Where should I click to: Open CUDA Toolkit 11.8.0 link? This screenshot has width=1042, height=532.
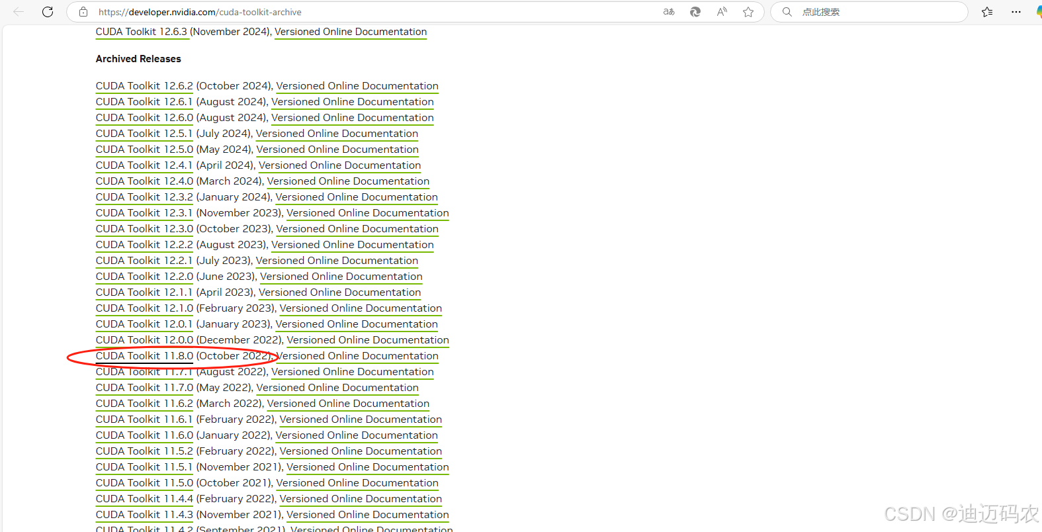(x=144, y=356)
